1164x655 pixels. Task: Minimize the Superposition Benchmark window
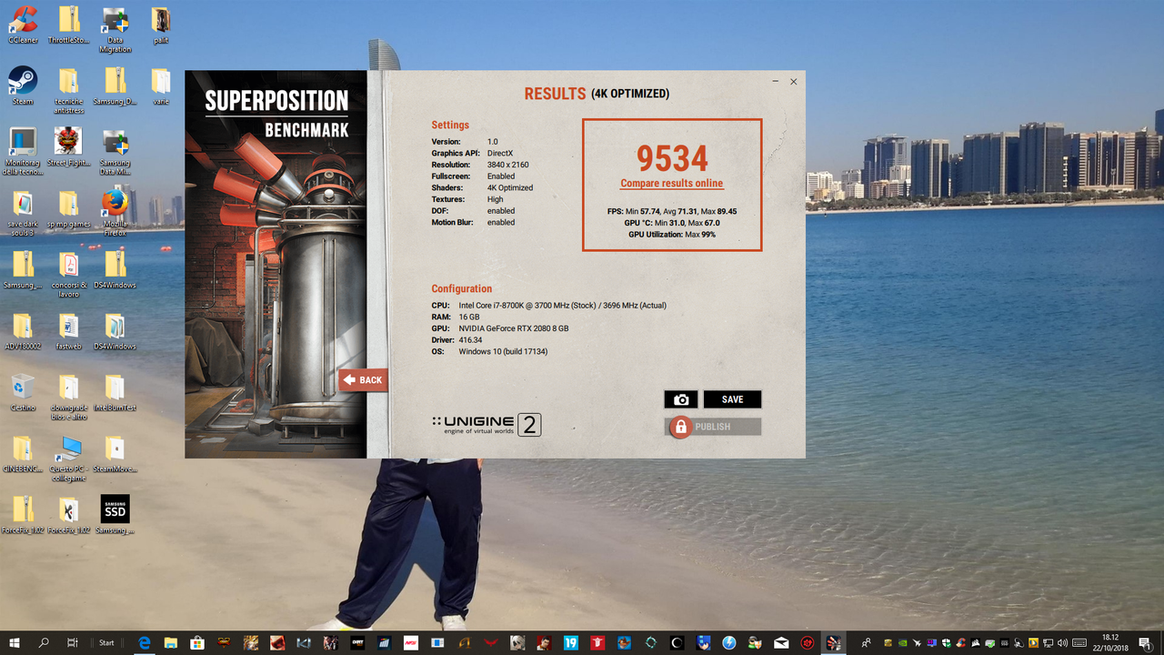[776, 82]
